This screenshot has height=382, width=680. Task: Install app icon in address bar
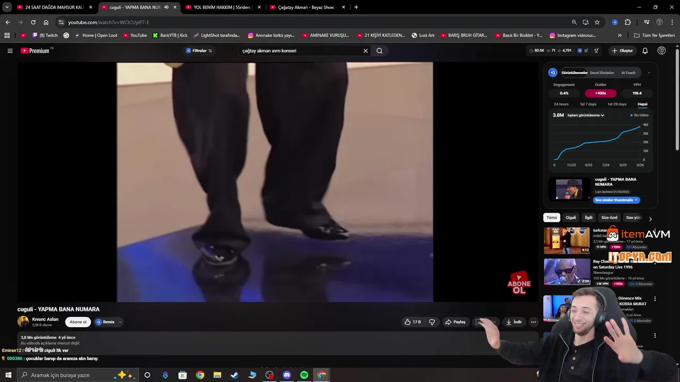pyautogui.click(x=585, y=22)
